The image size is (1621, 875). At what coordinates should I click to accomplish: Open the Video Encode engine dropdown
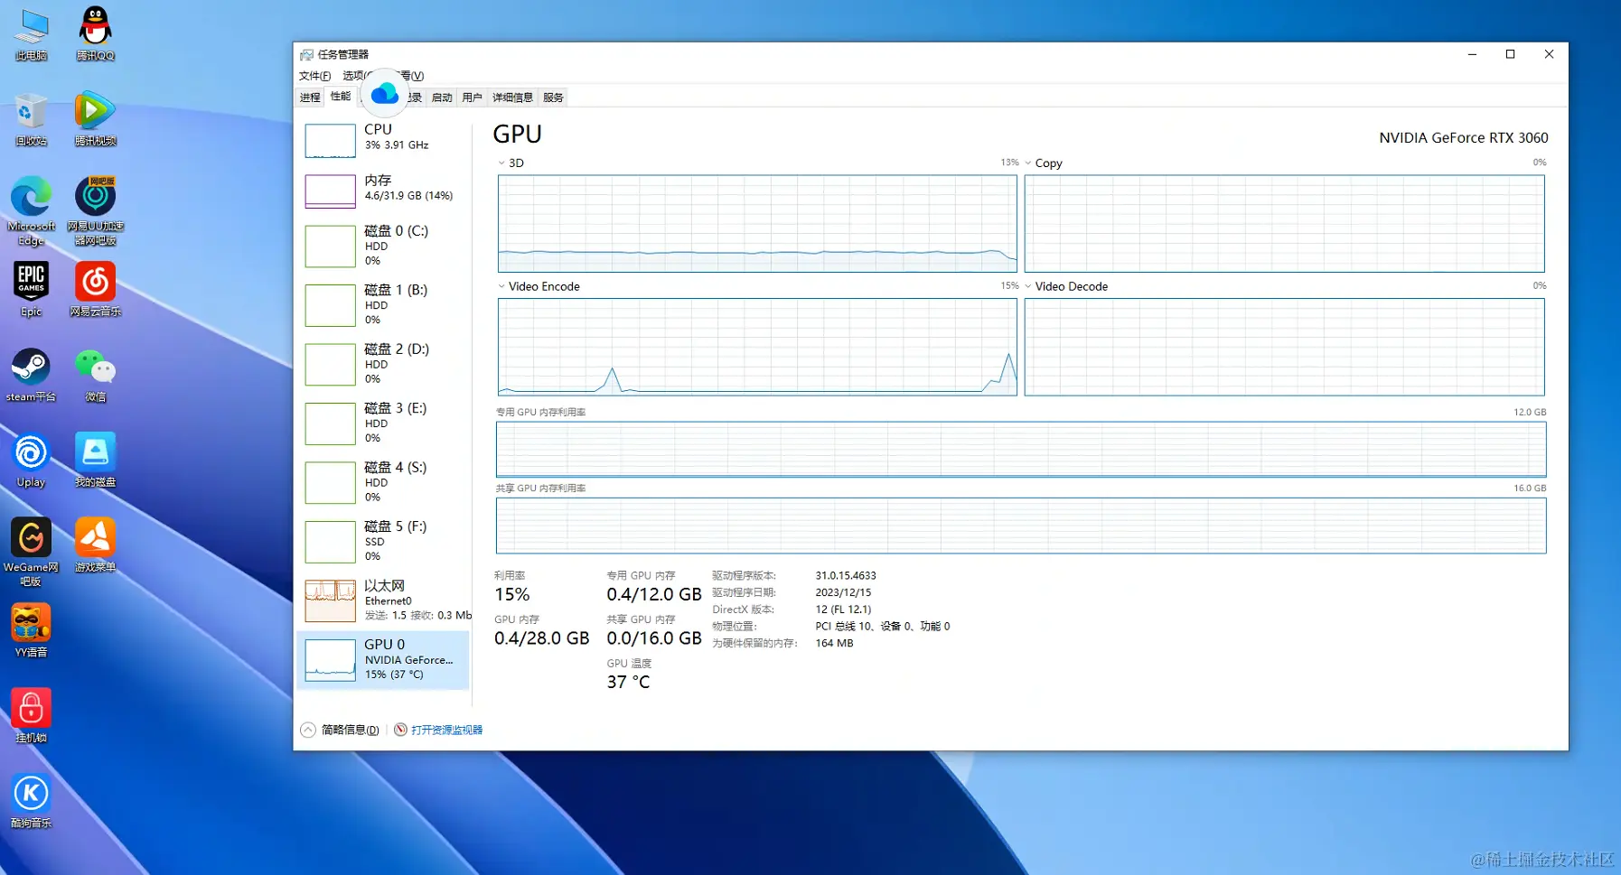coord(539,286)
